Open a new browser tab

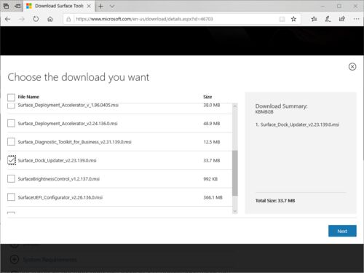click(100, 6)
